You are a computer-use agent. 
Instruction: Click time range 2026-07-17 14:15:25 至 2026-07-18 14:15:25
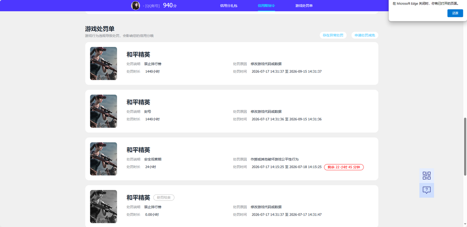pyautogui.click(x=287, y=167)
